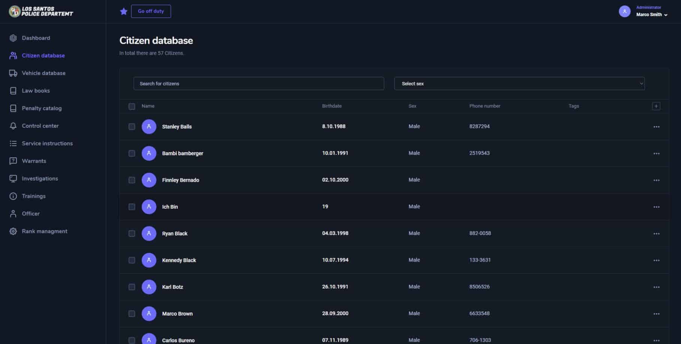Screen dimensions: 681x344
Task: Open Rank managment settings
Action: tap(44, 231)
